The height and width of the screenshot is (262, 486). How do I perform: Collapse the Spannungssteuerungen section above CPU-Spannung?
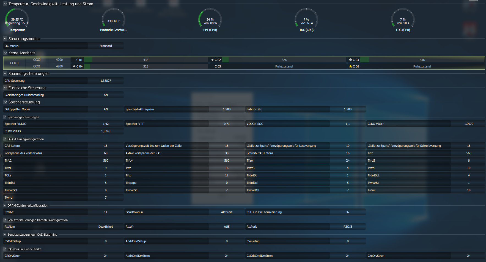(5, 74)
